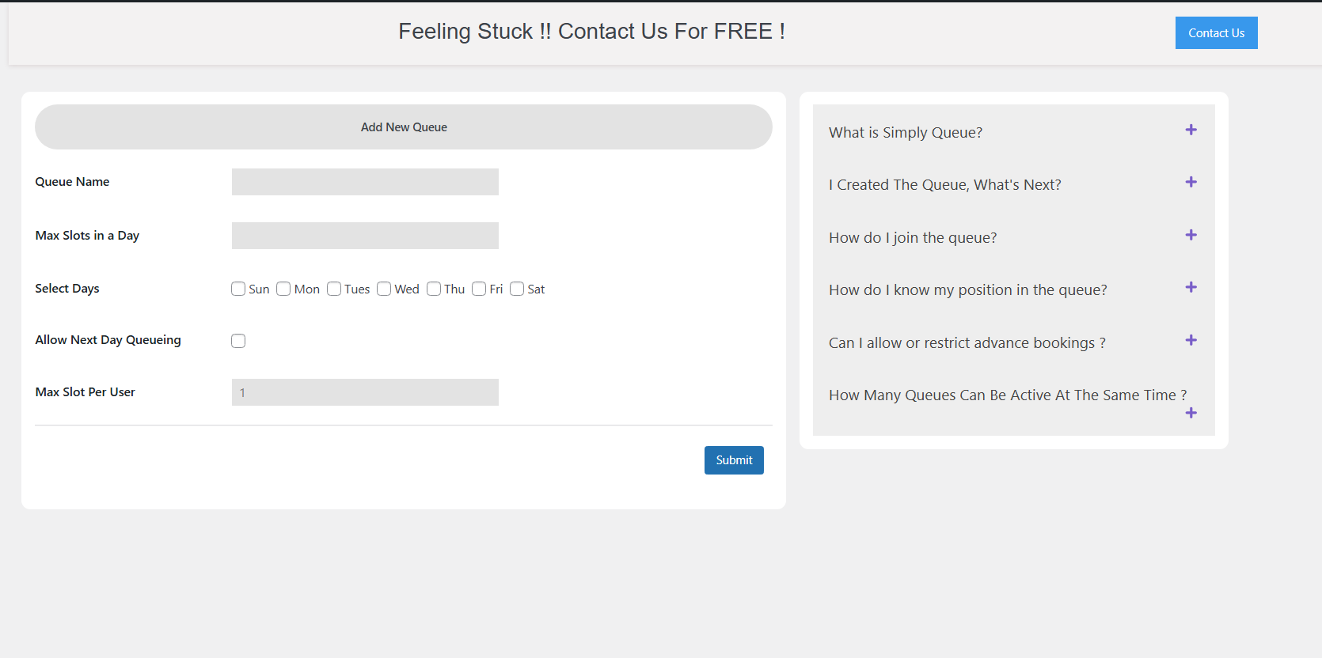Focus the Queue Name input field
The width and height of the screenshot is (1322, 658).
click(365, 182)
